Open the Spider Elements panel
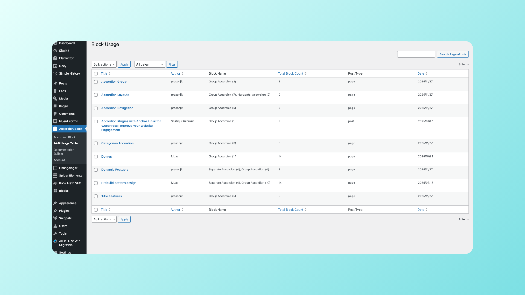The height and width of the screenshot is (295, 525). [x=56, y=176]
